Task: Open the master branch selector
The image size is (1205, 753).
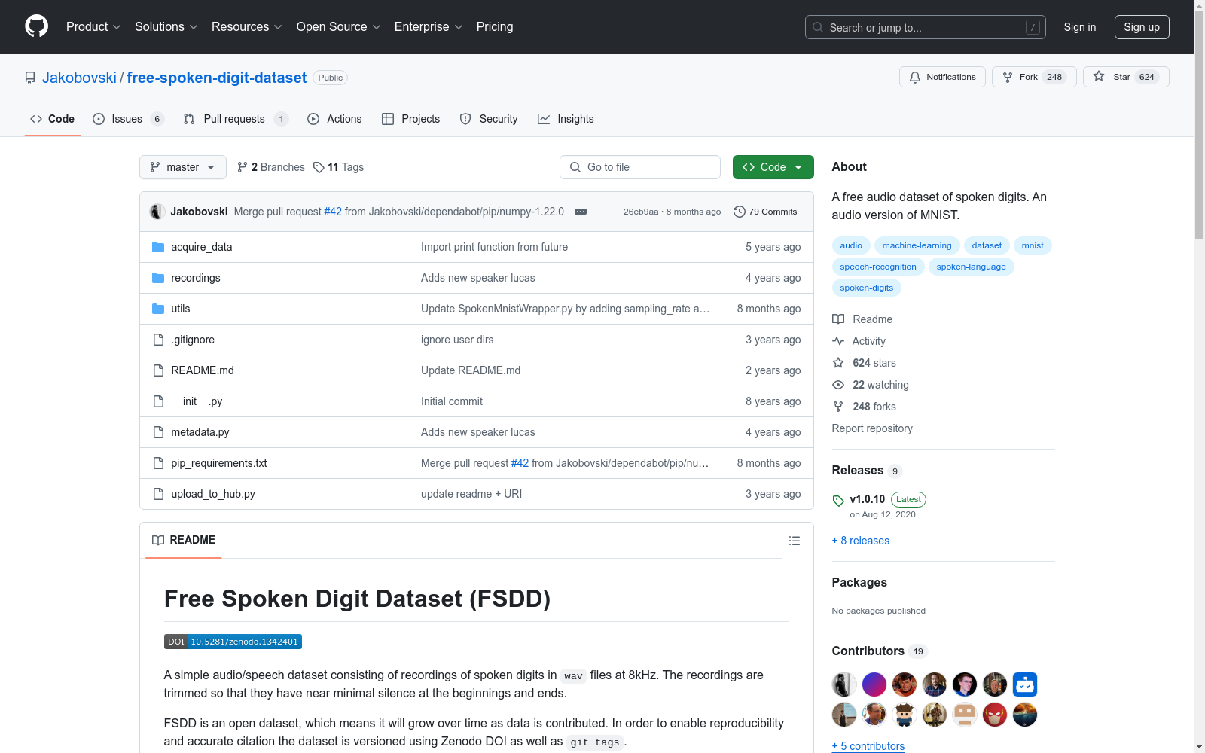Action: point(182,166)
